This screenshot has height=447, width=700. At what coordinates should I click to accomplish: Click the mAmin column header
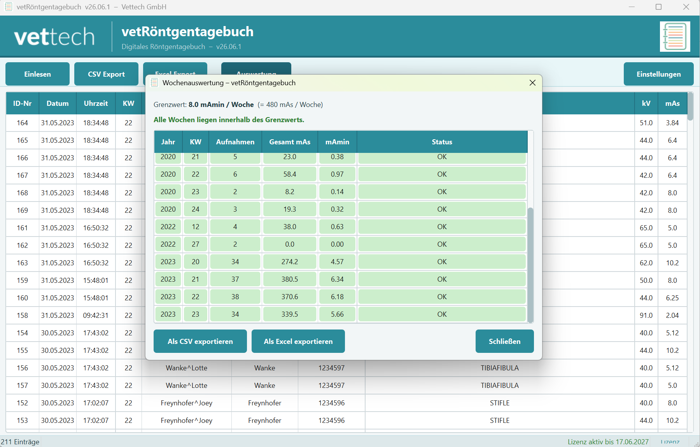(337, 142)
